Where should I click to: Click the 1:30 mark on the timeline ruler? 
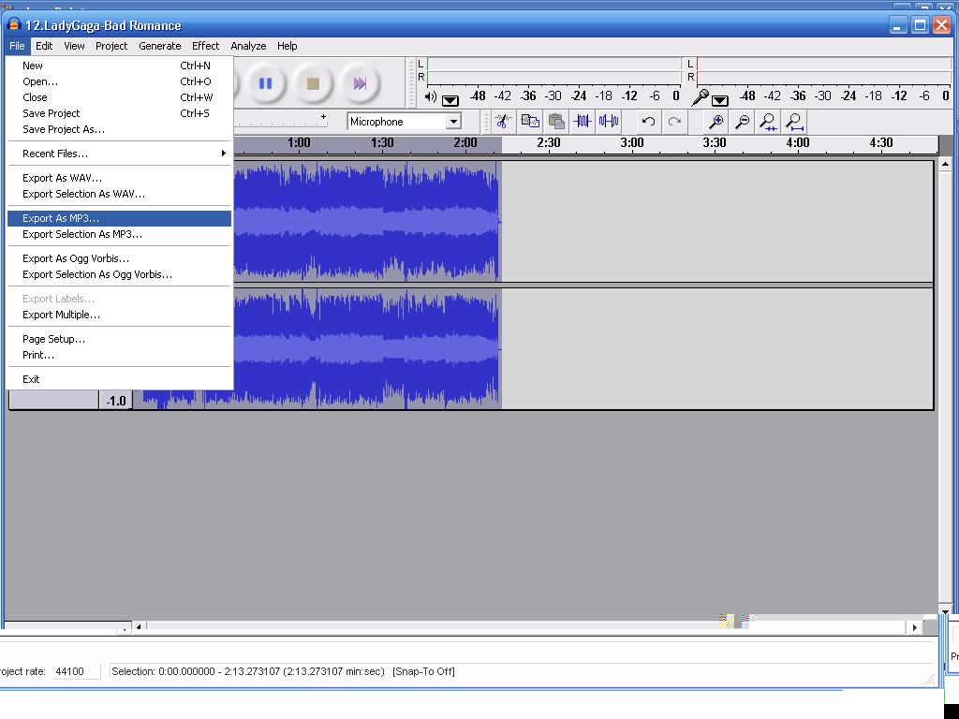[x=382, y=143]
